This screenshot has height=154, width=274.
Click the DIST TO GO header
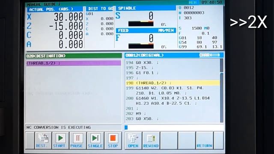point(100,9)
